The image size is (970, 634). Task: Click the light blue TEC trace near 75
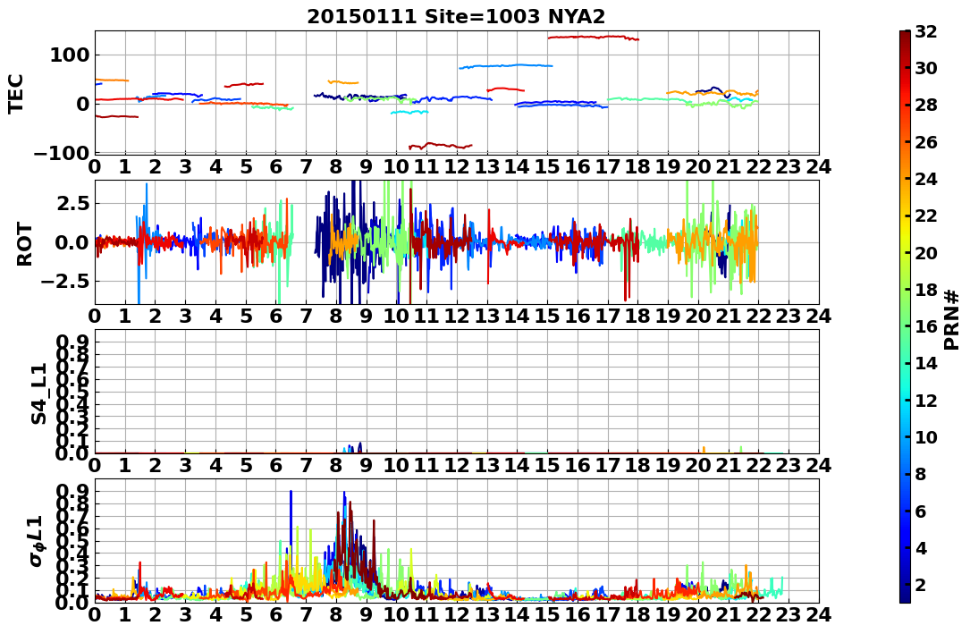coord(506,65)
